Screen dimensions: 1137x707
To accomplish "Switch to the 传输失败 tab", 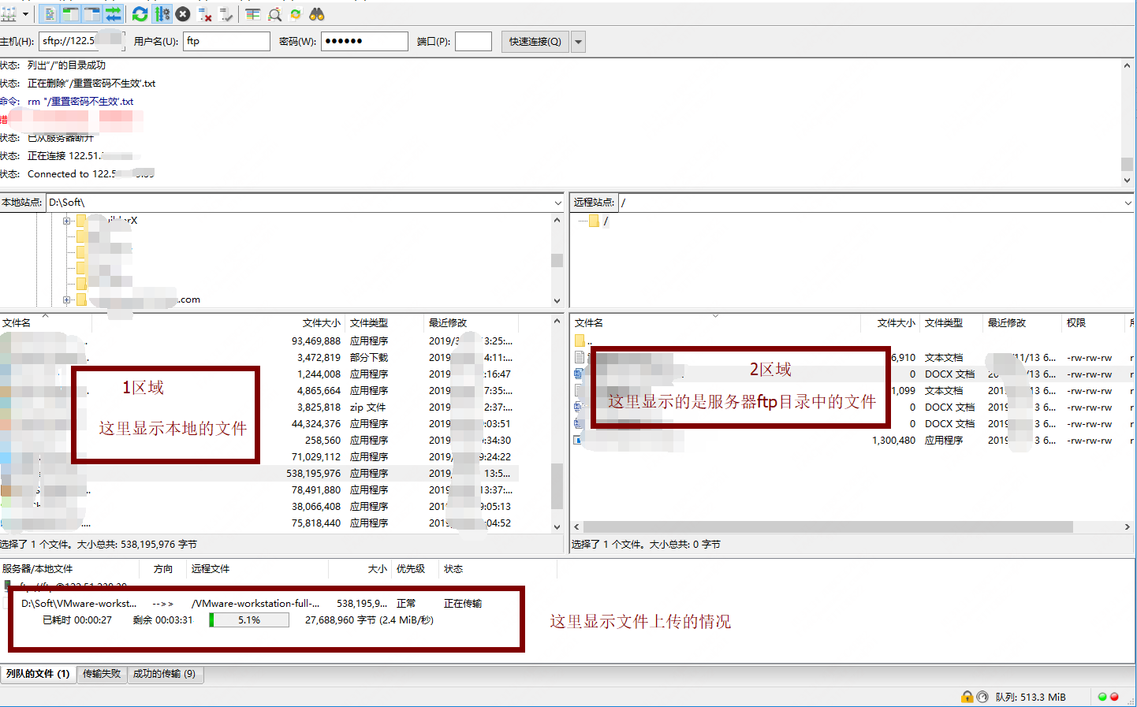I will coord(102,675).
